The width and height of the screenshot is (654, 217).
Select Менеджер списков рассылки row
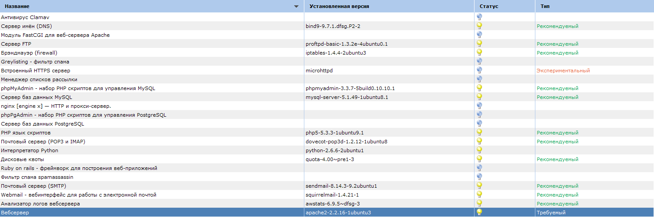(x=327, y=79)
